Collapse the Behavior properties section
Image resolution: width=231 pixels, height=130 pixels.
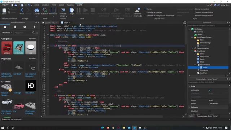pyautogui.click(x=189, y=107)
